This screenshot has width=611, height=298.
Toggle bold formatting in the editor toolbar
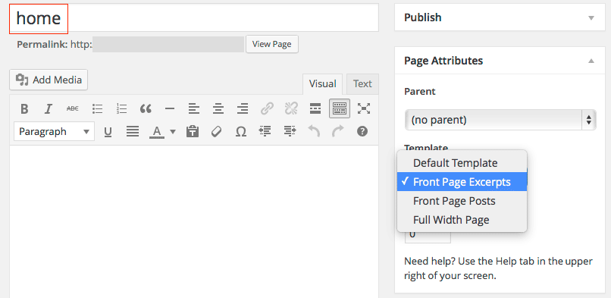(x=24, y=108)
